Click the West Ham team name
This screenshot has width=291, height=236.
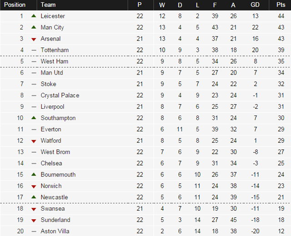pyautogui.click(x=54, y=61)
